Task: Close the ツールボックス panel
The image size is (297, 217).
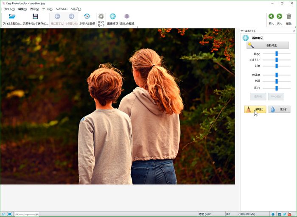Action: click(x=294, y=31)
